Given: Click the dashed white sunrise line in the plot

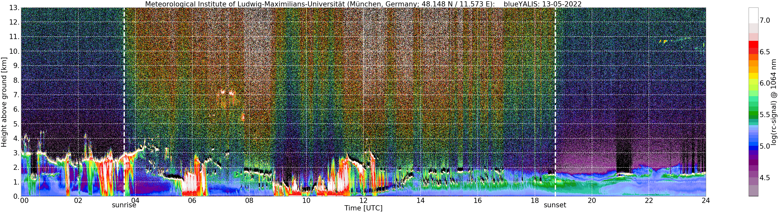Looking at the screenshot, I should [x=124, y=102].
